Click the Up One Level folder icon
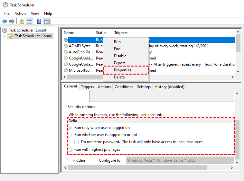The image size is (244, 181). tap(22, 22)
